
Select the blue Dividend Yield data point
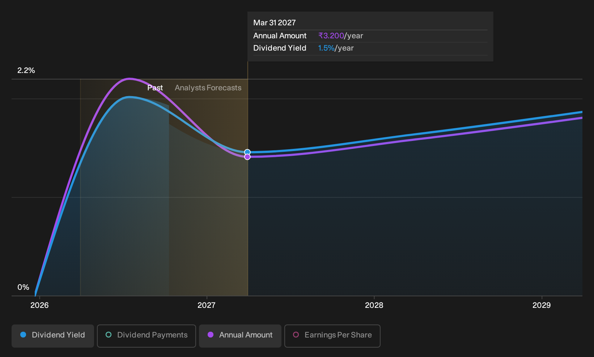(247, 152)
